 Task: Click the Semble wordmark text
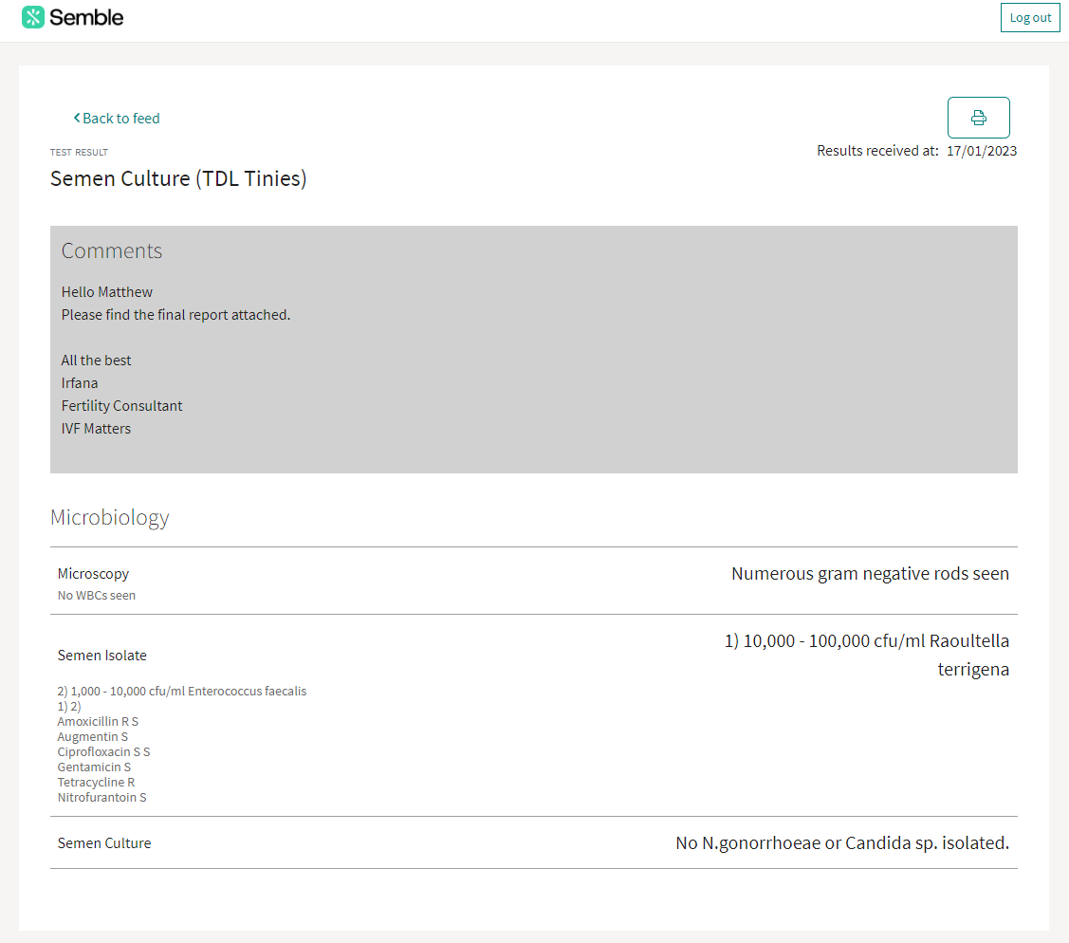coord(86,17)
